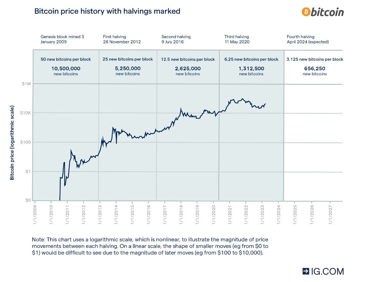Click the logarithmic scale note paragraph
Image resolution: width=368 pixels, height=282 pixels.
pyautogui.click(x=150, y=246)
